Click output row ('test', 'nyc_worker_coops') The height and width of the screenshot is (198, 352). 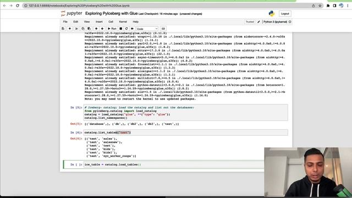[x=111, y=156]
